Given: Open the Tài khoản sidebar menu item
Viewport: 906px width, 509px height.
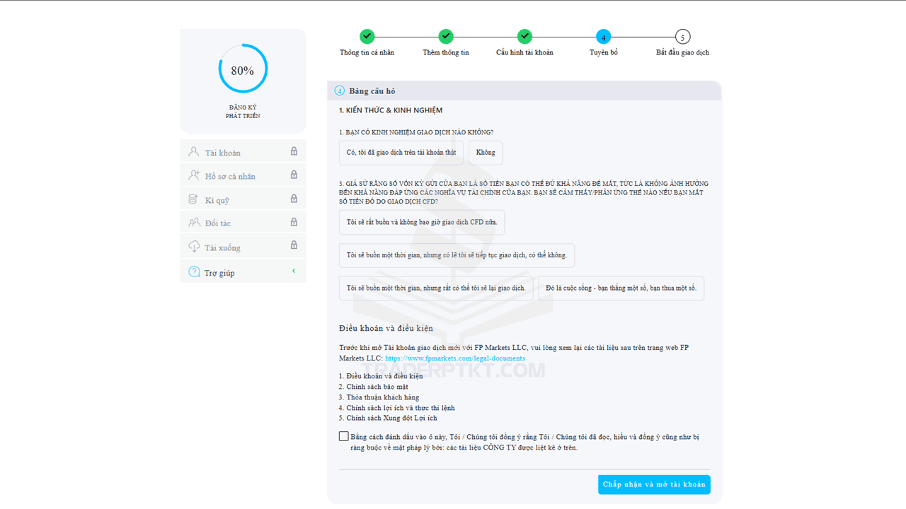Looking at the screenshot, I should 243,152.
